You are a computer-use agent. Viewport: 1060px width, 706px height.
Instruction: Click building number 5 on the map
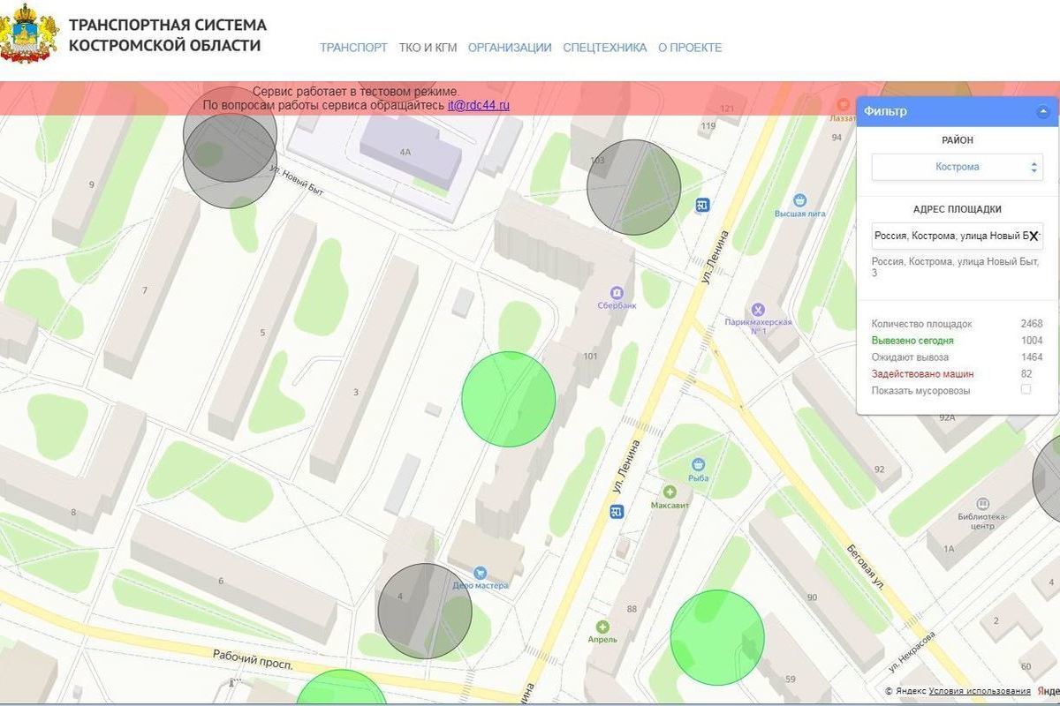pyautogui.click(x=262, y=333)
